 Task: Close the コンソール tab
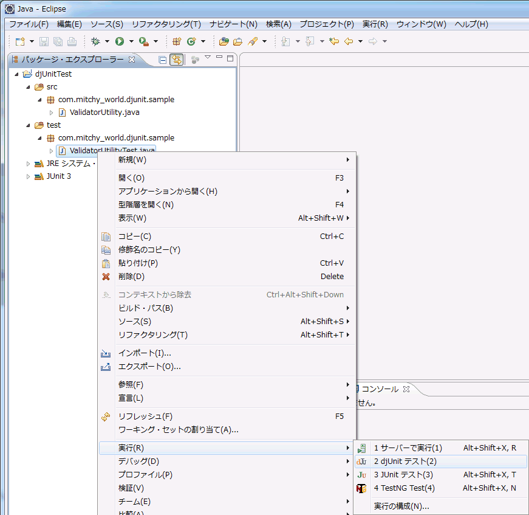coord(406,389)
